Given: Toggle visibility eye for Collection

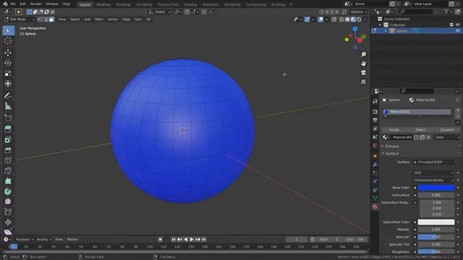Looking at the screenshot, I should [458, 25].
